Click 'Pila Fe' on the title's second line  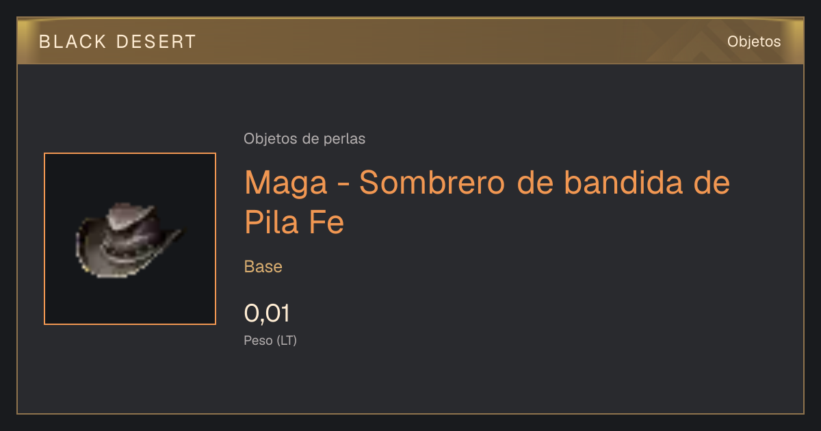(294, 222)
